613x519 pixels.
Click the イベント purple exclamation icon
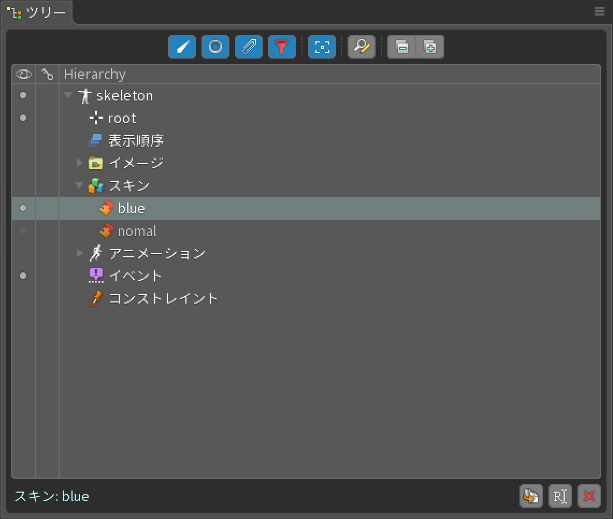[x=96, y=276]
